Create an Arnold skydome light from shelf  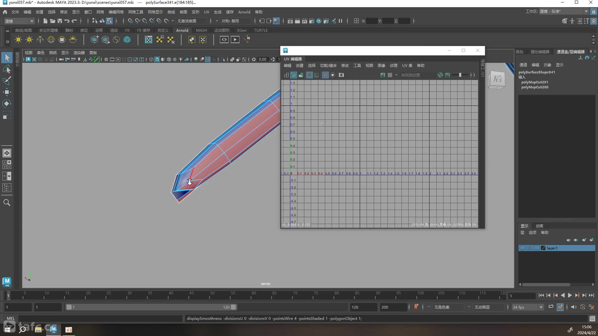51,40
